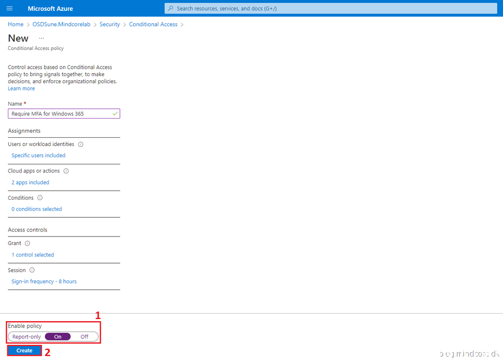Navigate to Conditional Access breadcrumb
The image size is (503, 359).
(x=153, y=24)
